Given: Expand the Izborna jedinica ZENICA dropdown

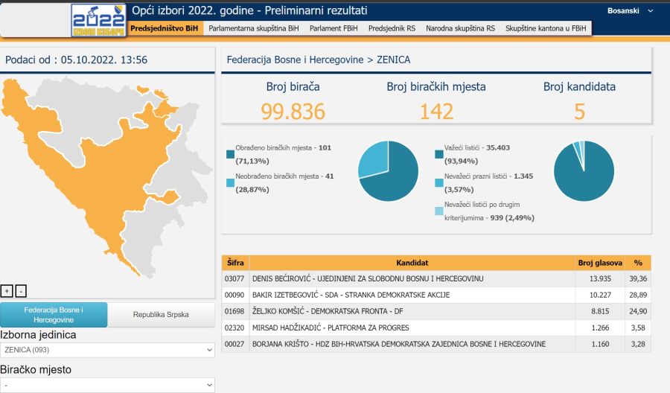Looking at the screenshot, I should [x=107, y=350].
